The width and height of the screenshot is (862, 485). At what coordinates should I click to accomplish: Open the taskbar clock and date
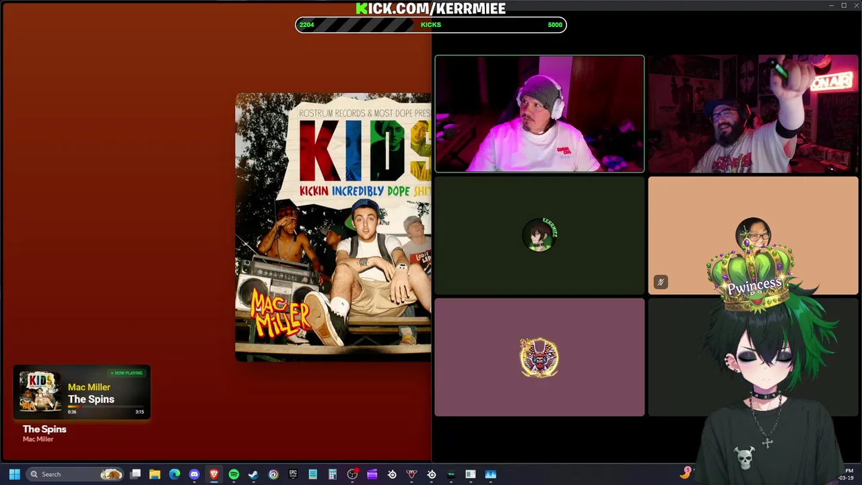(x=847, y=474)
